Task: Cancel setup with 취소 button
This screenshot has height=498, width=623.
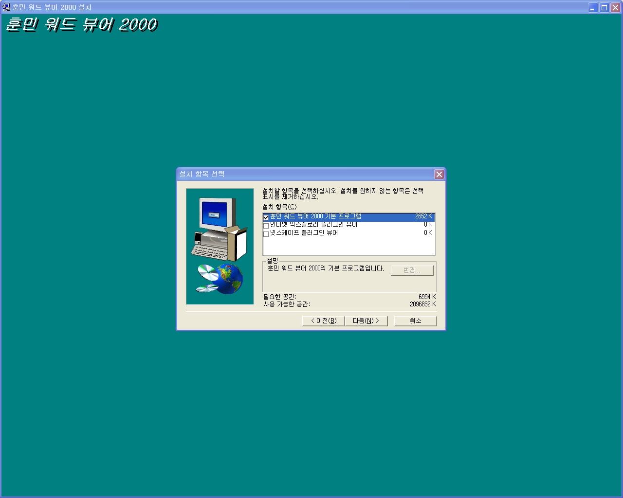Action: tap(415, 321)
